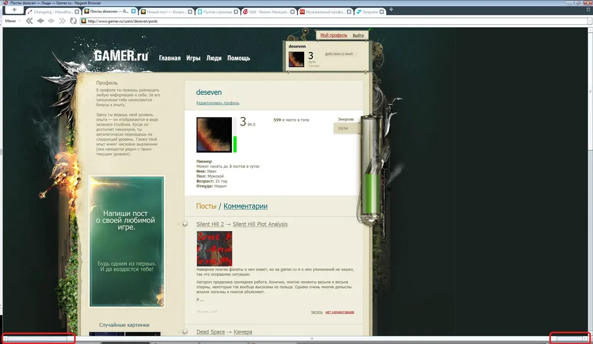Close the Загрузки tab
Screen dimensions: 593x344
[x=381, y=11]
